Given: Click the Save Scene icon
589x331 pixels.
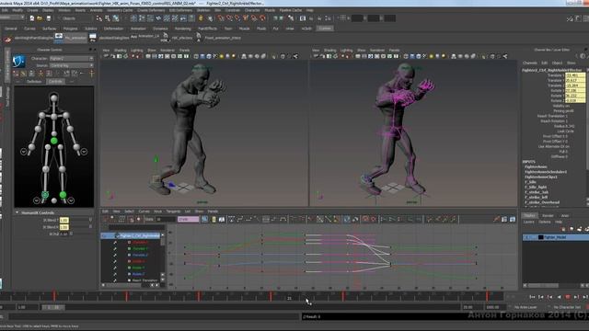Looking at the screenshot, I should click(x=48, y=18).
